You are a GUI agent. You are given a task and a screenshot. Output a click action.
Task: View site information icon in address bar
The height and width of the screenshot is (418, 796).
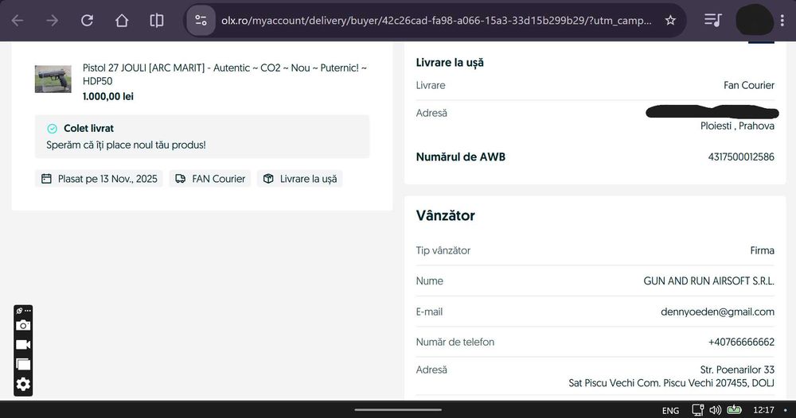(201, 21)
